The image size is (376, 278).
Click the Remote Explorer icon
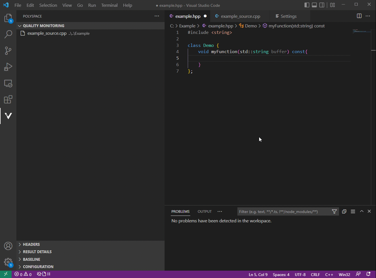click(x=8, y=83)
